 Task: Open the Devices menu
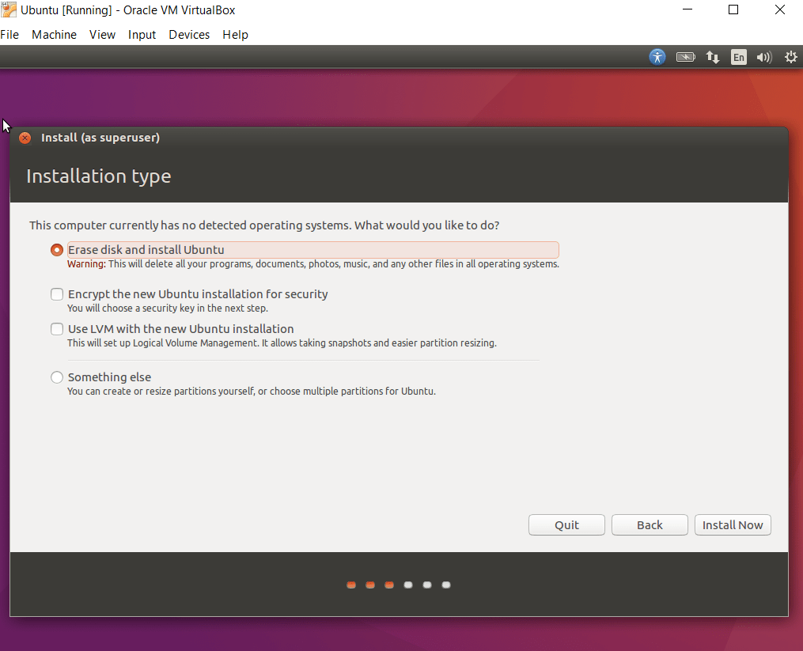189,34
